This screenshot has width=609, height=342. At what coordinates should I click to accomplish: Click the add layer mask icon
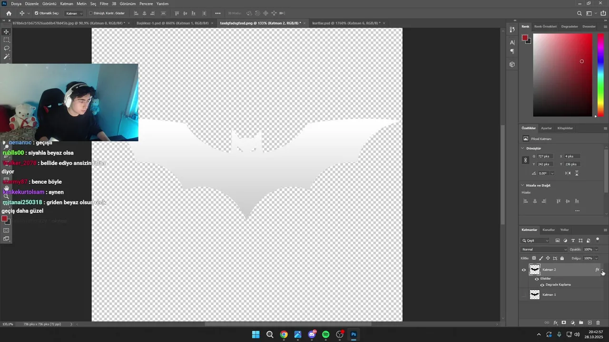coord(564,323)
